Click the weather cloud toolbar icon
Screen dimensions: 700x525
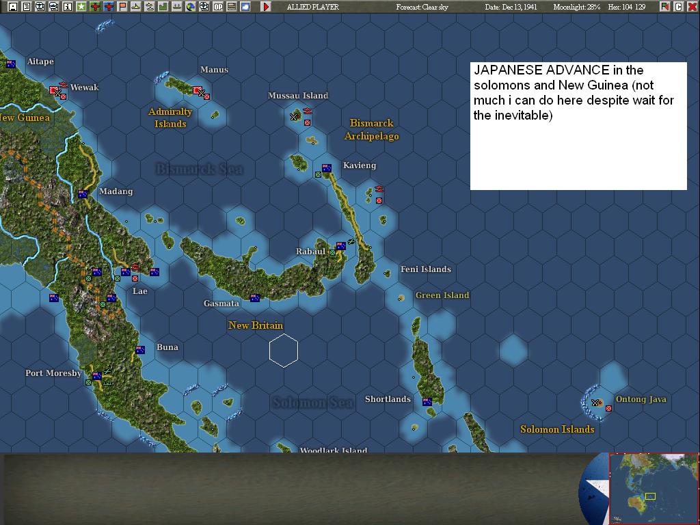click(245, 7)
